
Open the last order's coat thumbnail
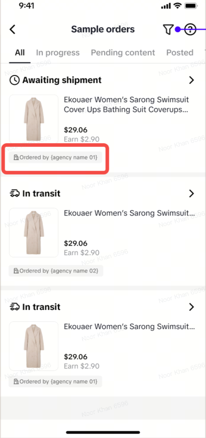coord(34,346)
